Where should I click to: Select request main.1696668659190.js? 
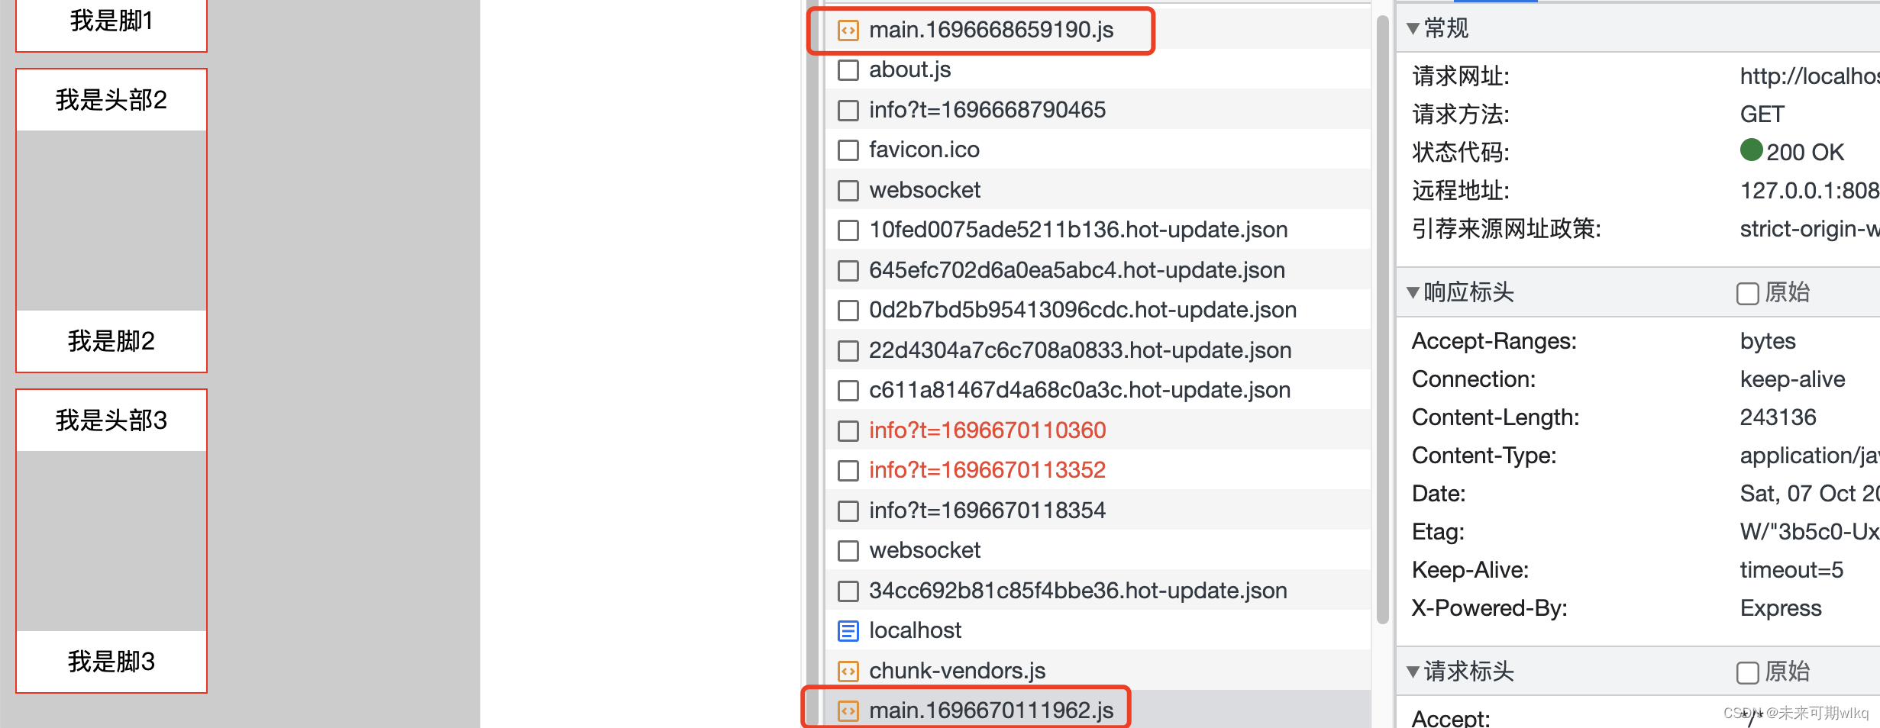pos(991,30)
